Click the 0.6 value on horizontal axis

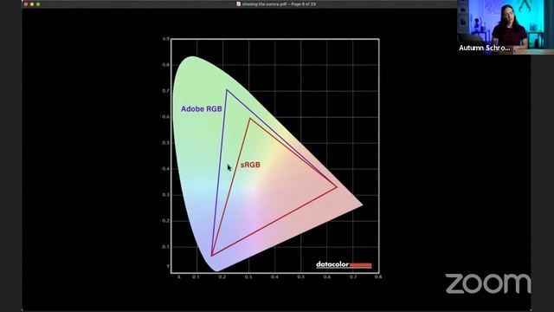click(327, 277)
